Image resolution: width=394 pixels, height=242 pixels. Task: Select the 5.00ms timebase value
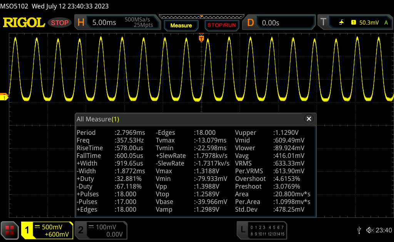[x=104, y=23]
